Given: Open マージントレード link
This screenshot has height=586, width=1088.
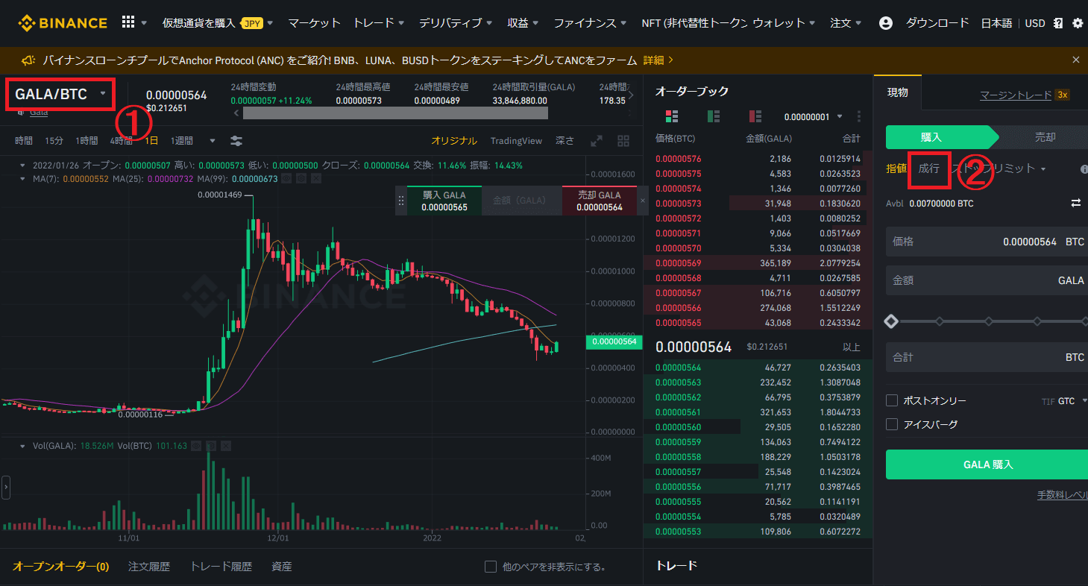Looking at the screenshot, I should point(1016,95).
